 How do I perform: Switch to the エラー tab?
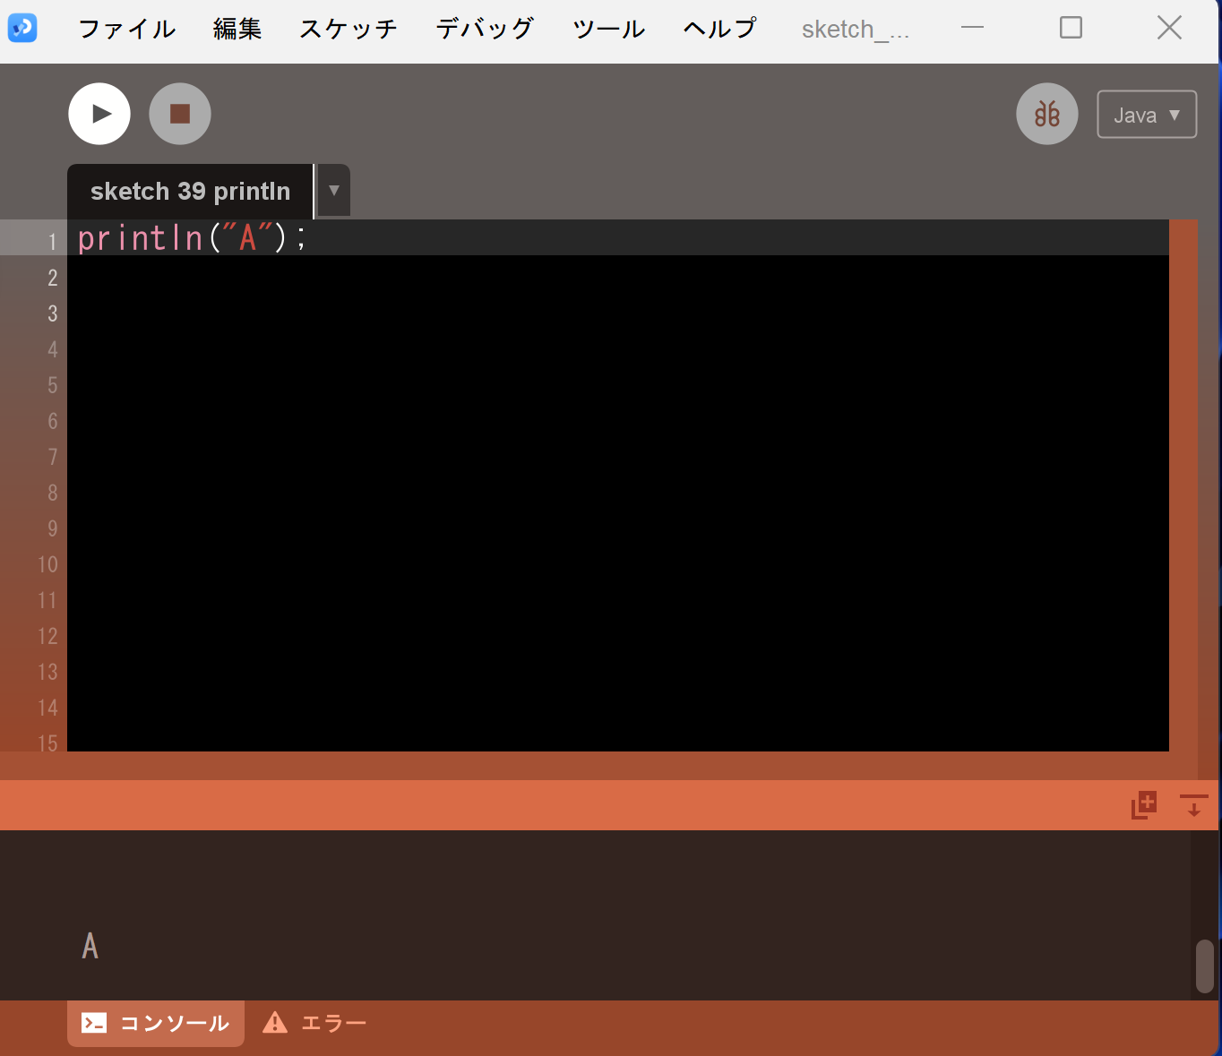pos(333,1022)
